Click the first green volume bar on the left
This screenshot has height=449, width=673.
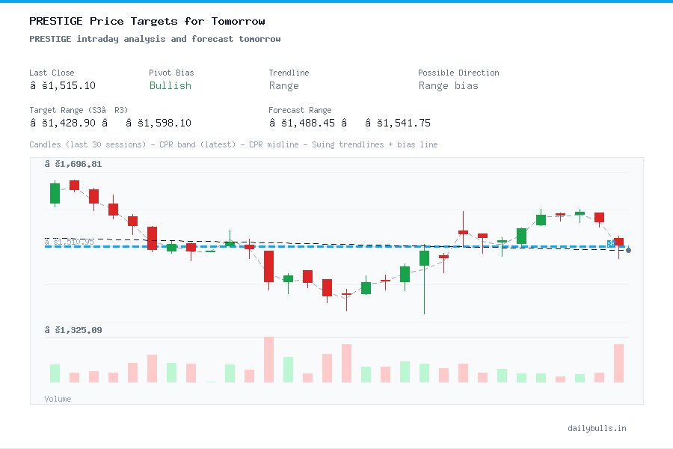pyautogui.click(x=54, y=373)
